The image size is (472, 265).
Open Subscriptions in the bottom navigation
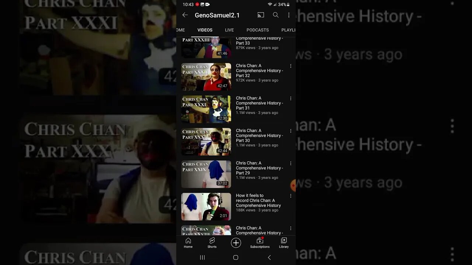260,243
